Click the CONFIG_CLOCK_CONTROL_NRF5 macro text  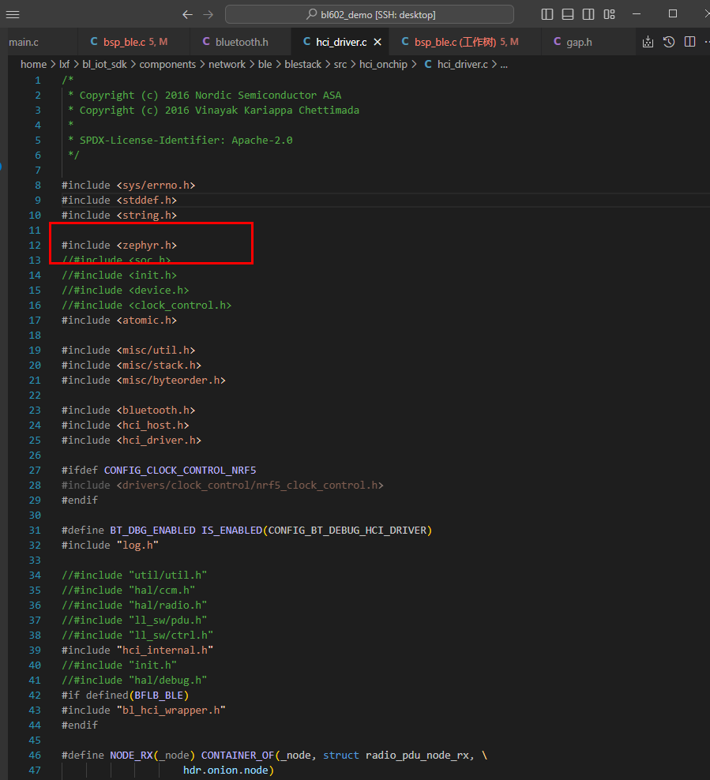pyautogui.click(x=179, y=470)
